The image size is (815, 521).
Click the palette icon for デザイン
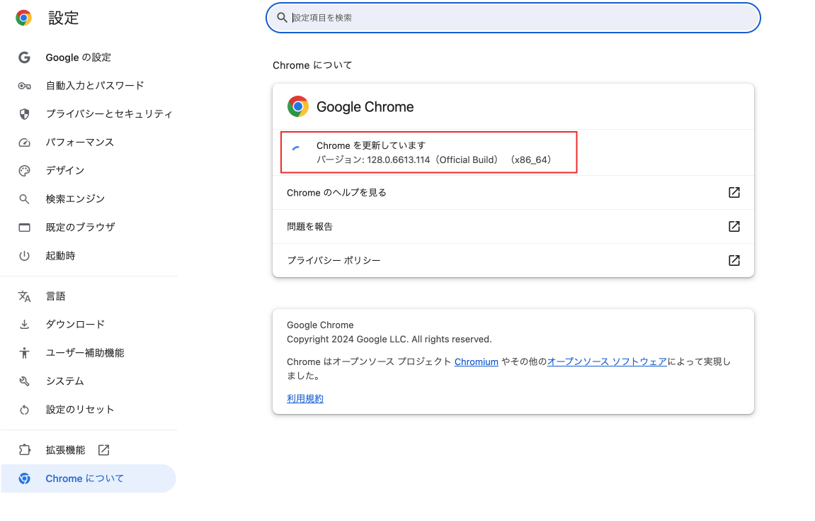(25, 171)
